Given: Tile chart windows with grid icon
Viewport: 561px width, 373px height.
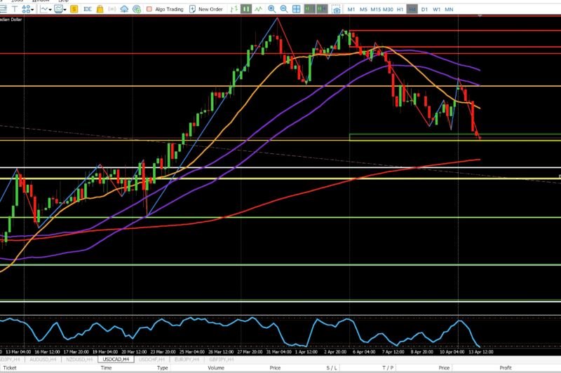Looking at the screenshot, I should tap(296, 9).
